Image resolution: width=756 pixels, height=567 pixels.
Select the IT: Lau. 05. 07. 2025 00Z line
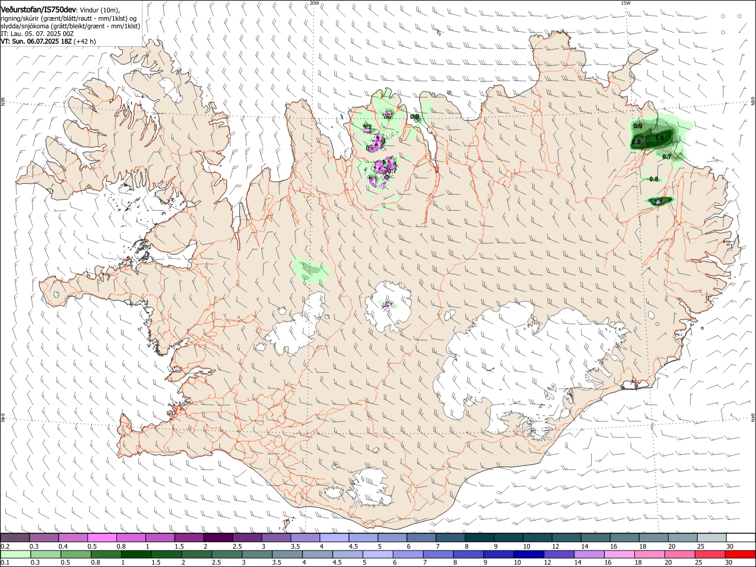pos(37,34)
